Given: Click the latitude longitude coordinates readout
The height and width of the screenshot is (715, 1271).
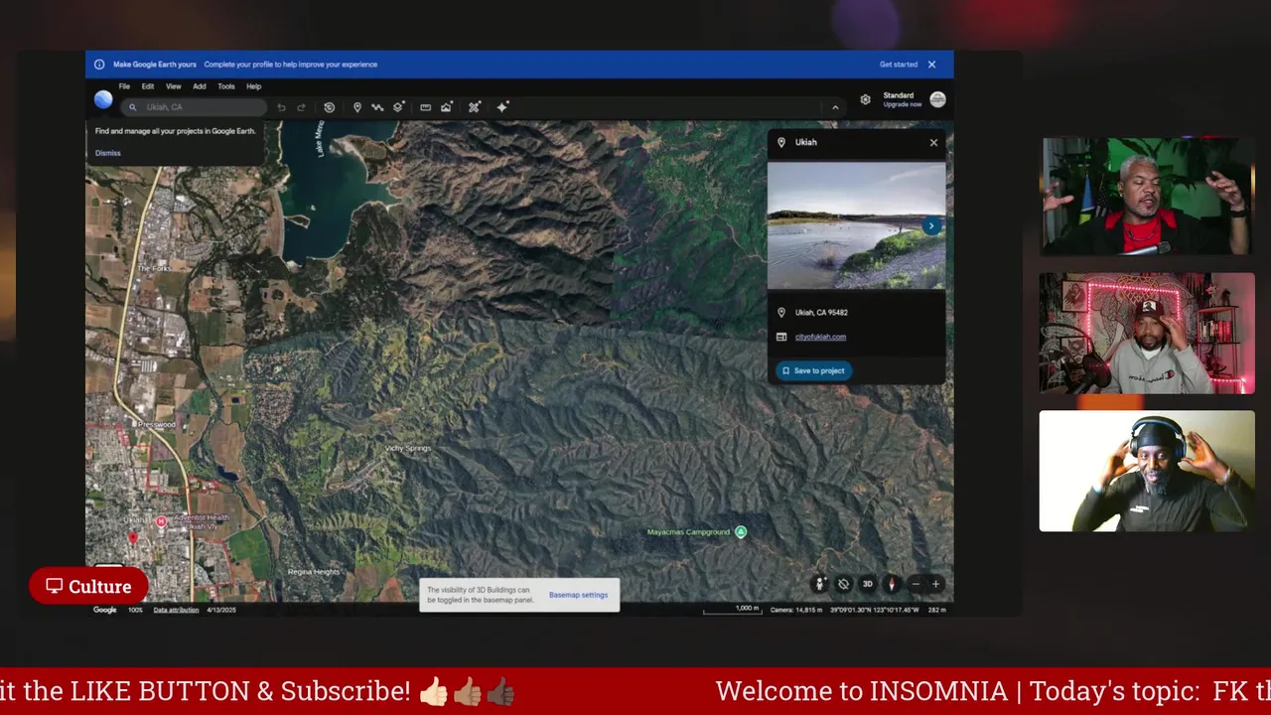Looking at the screenshot, I should 874,610.
